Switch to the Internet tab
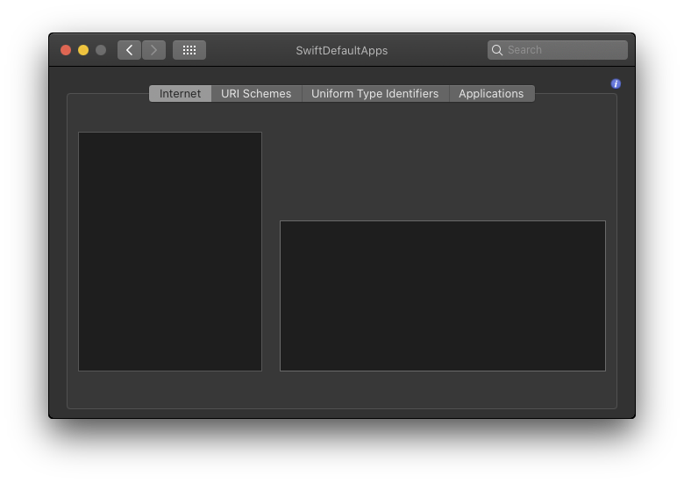684x483 pixels. pyautogui.click(x=180, y=93)
